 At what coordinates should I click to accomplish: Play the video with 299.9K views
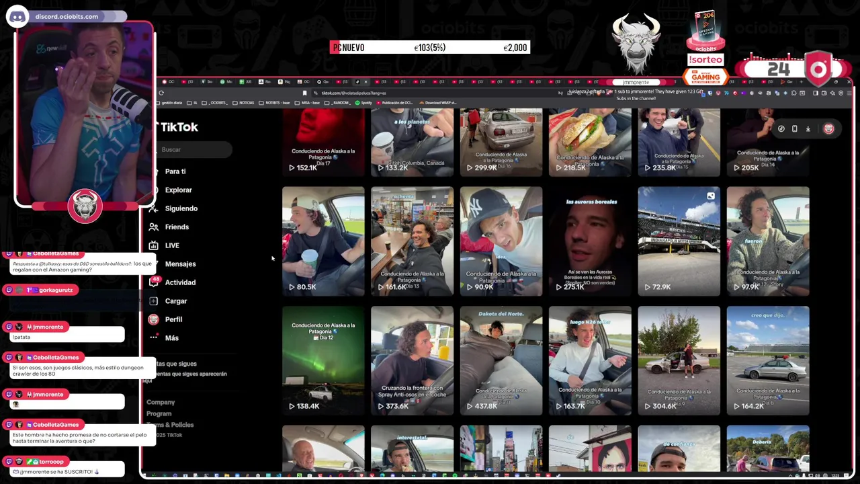pos(501,143)
